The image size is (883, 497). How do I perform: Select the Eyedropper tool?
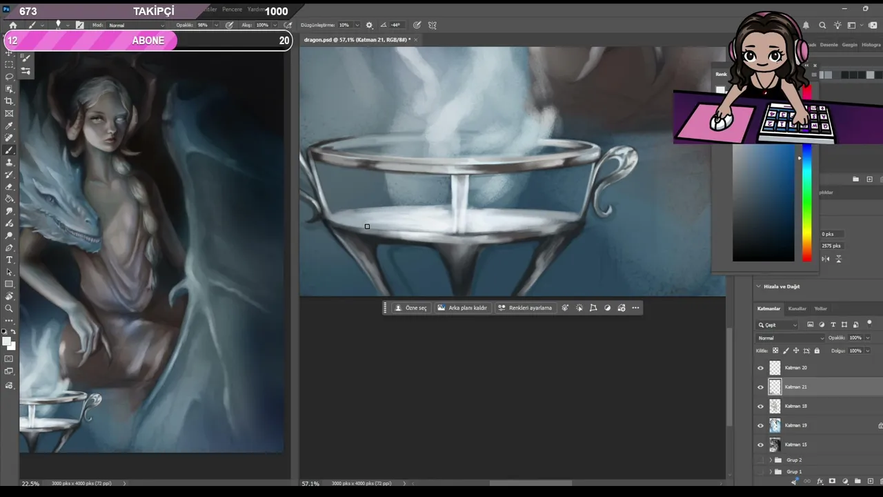pos(9,126)
